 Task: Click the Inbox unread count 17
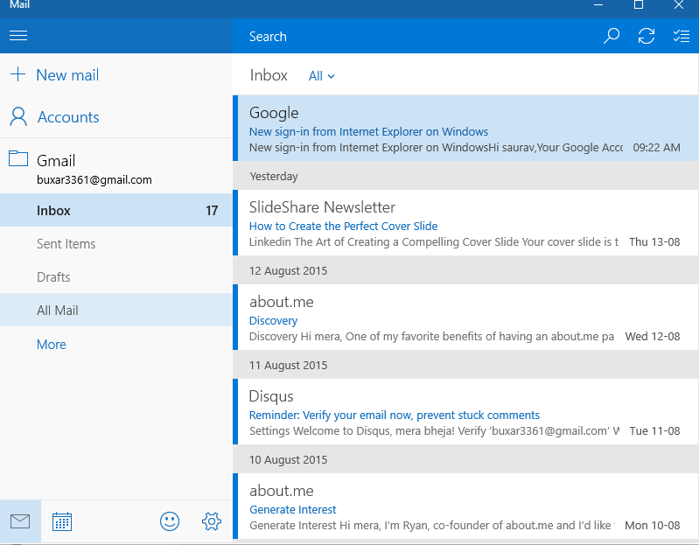click(x=212, y=210)
